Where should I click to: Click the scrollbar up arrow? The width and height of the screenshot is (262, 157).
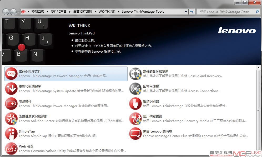(258, 68)
